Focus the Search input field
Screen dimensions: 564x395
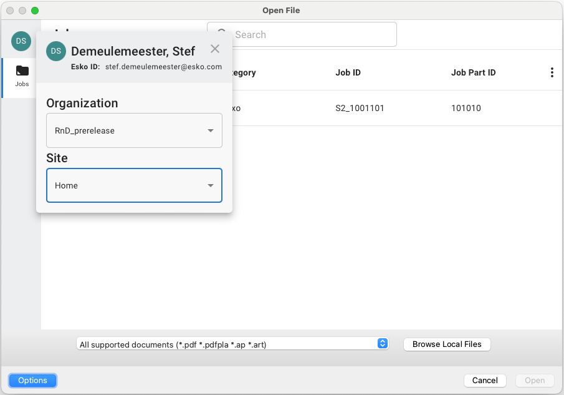click(x=312, y=35)
